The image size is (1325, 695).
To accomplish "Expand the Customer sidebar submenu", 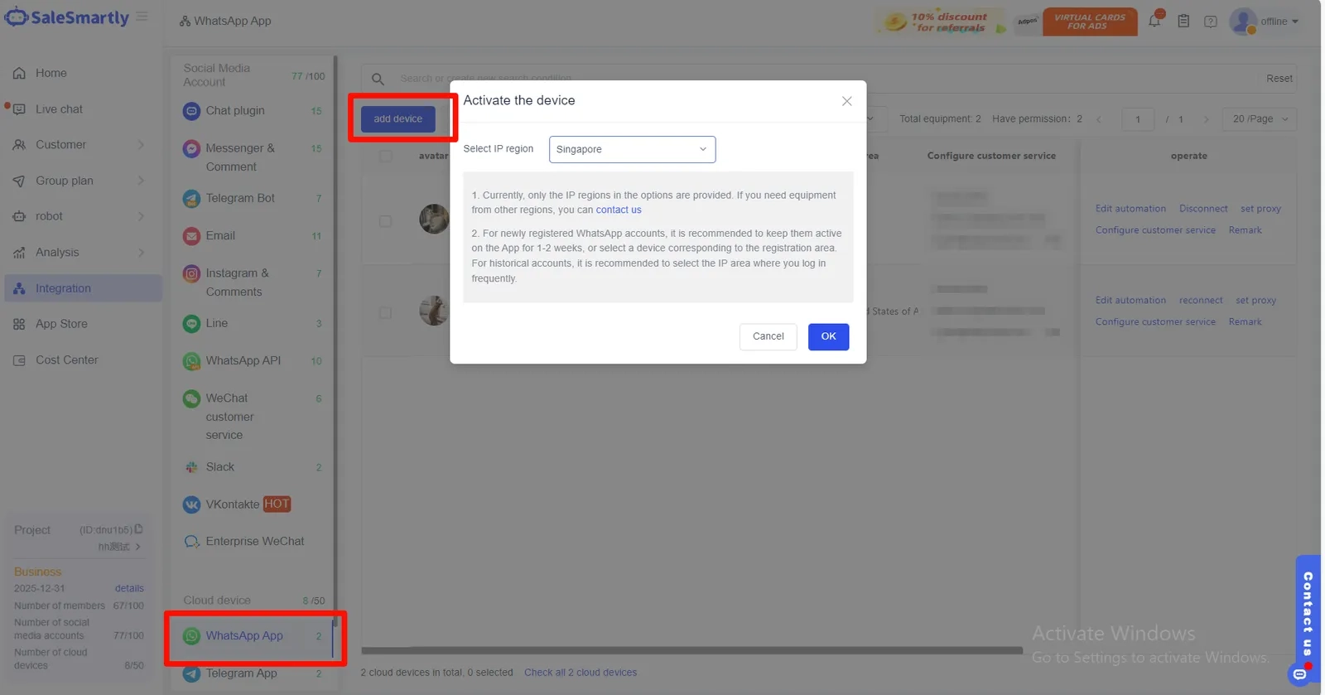I will pyautogui.click(x=79, y=145).
